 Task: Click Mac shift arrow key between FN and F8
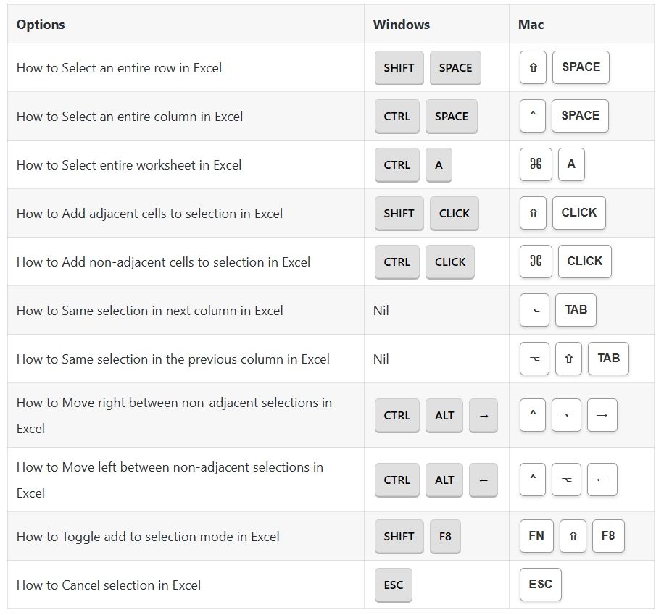tap(573, 537)
